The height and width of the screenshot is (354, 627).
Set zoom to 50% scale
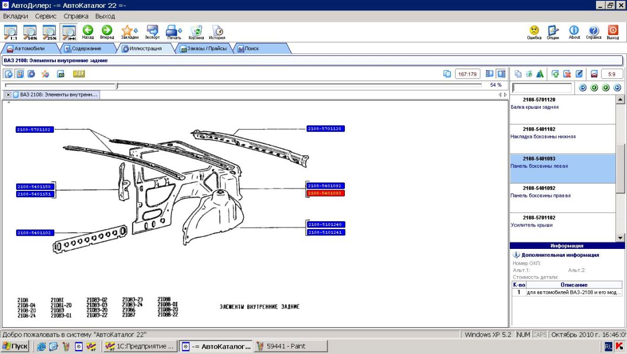pos(30,32)
